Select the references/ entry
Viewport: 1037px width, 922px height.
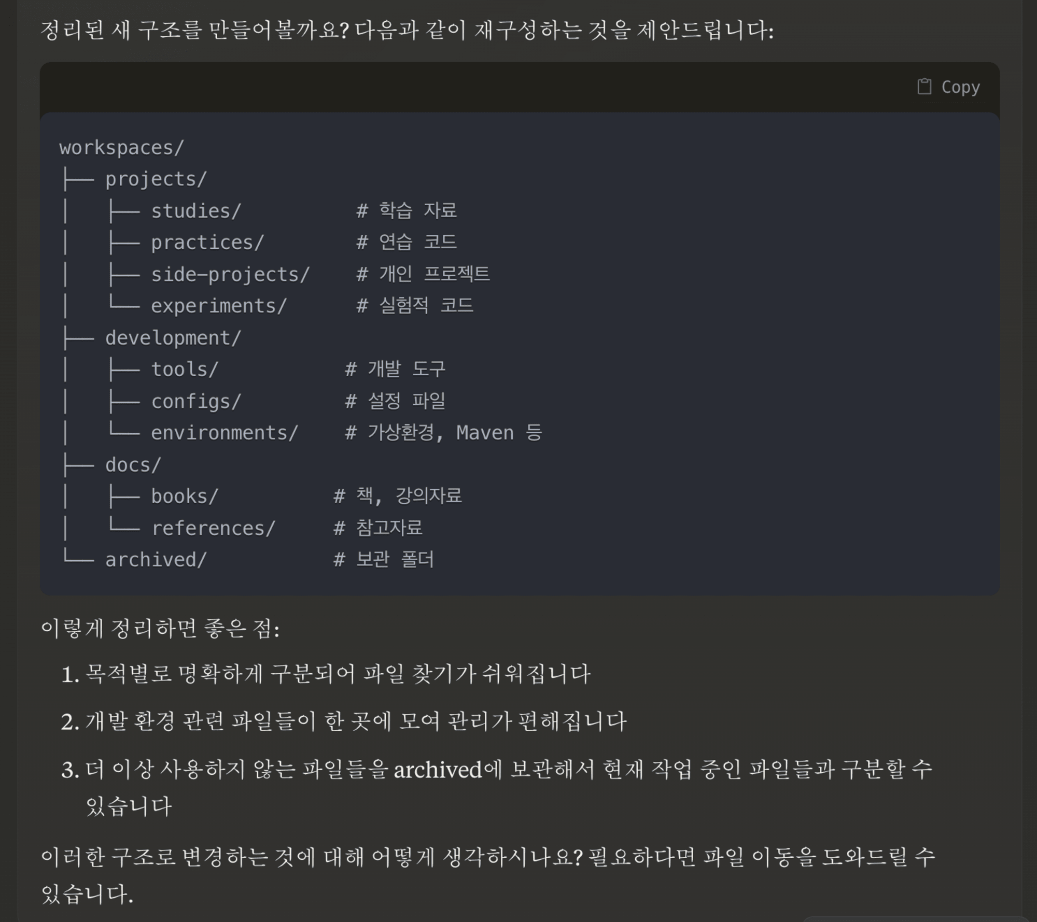tap(213, 528)
